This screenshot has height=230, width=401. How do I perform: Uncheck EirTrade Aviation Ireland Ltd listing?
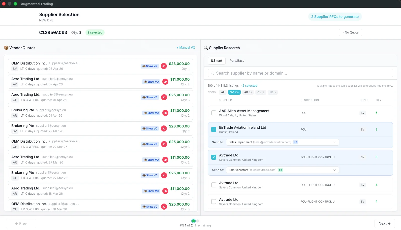click(214, 129)
